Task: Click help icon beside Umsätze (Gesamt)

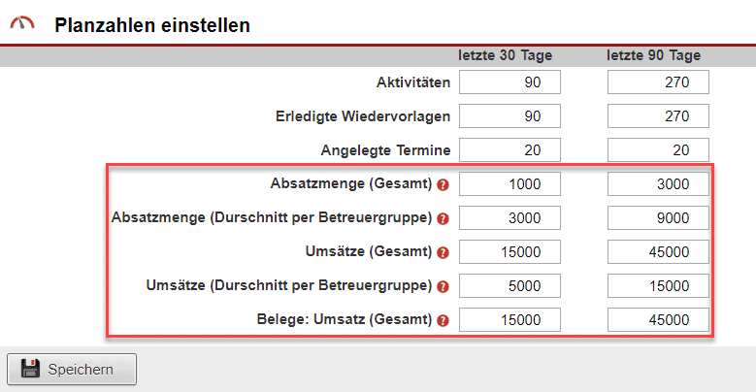Action: point(444,252)
